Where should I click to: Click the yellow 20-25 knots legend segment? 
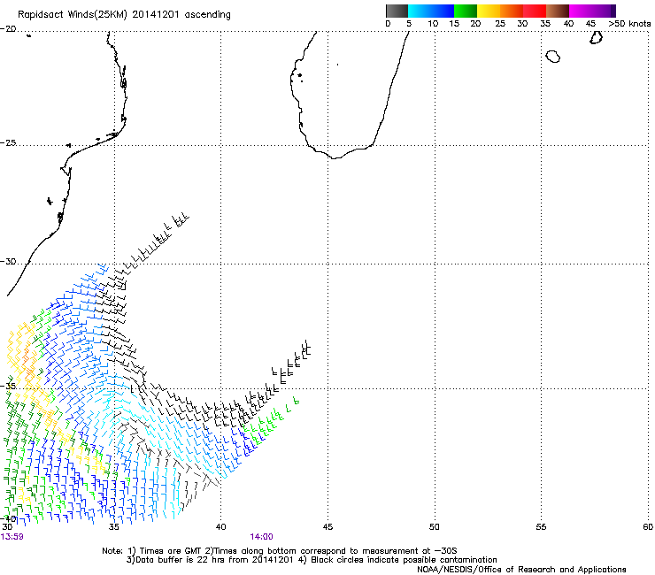point(489,11)
